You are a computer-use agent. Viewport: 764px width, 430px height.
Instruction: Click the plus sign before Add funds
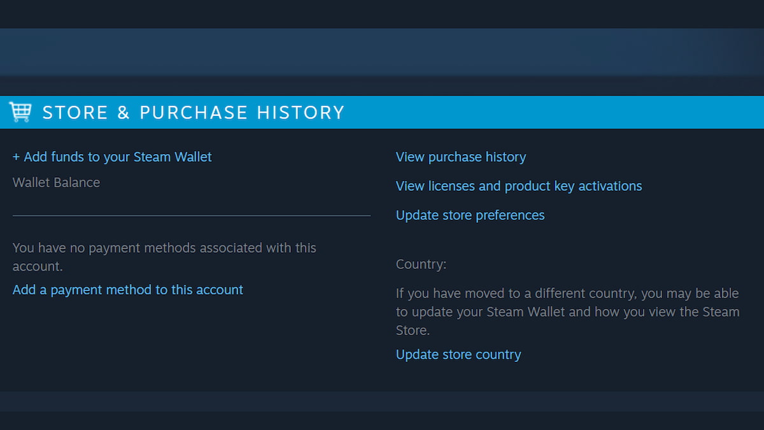[x=16, y=157]
